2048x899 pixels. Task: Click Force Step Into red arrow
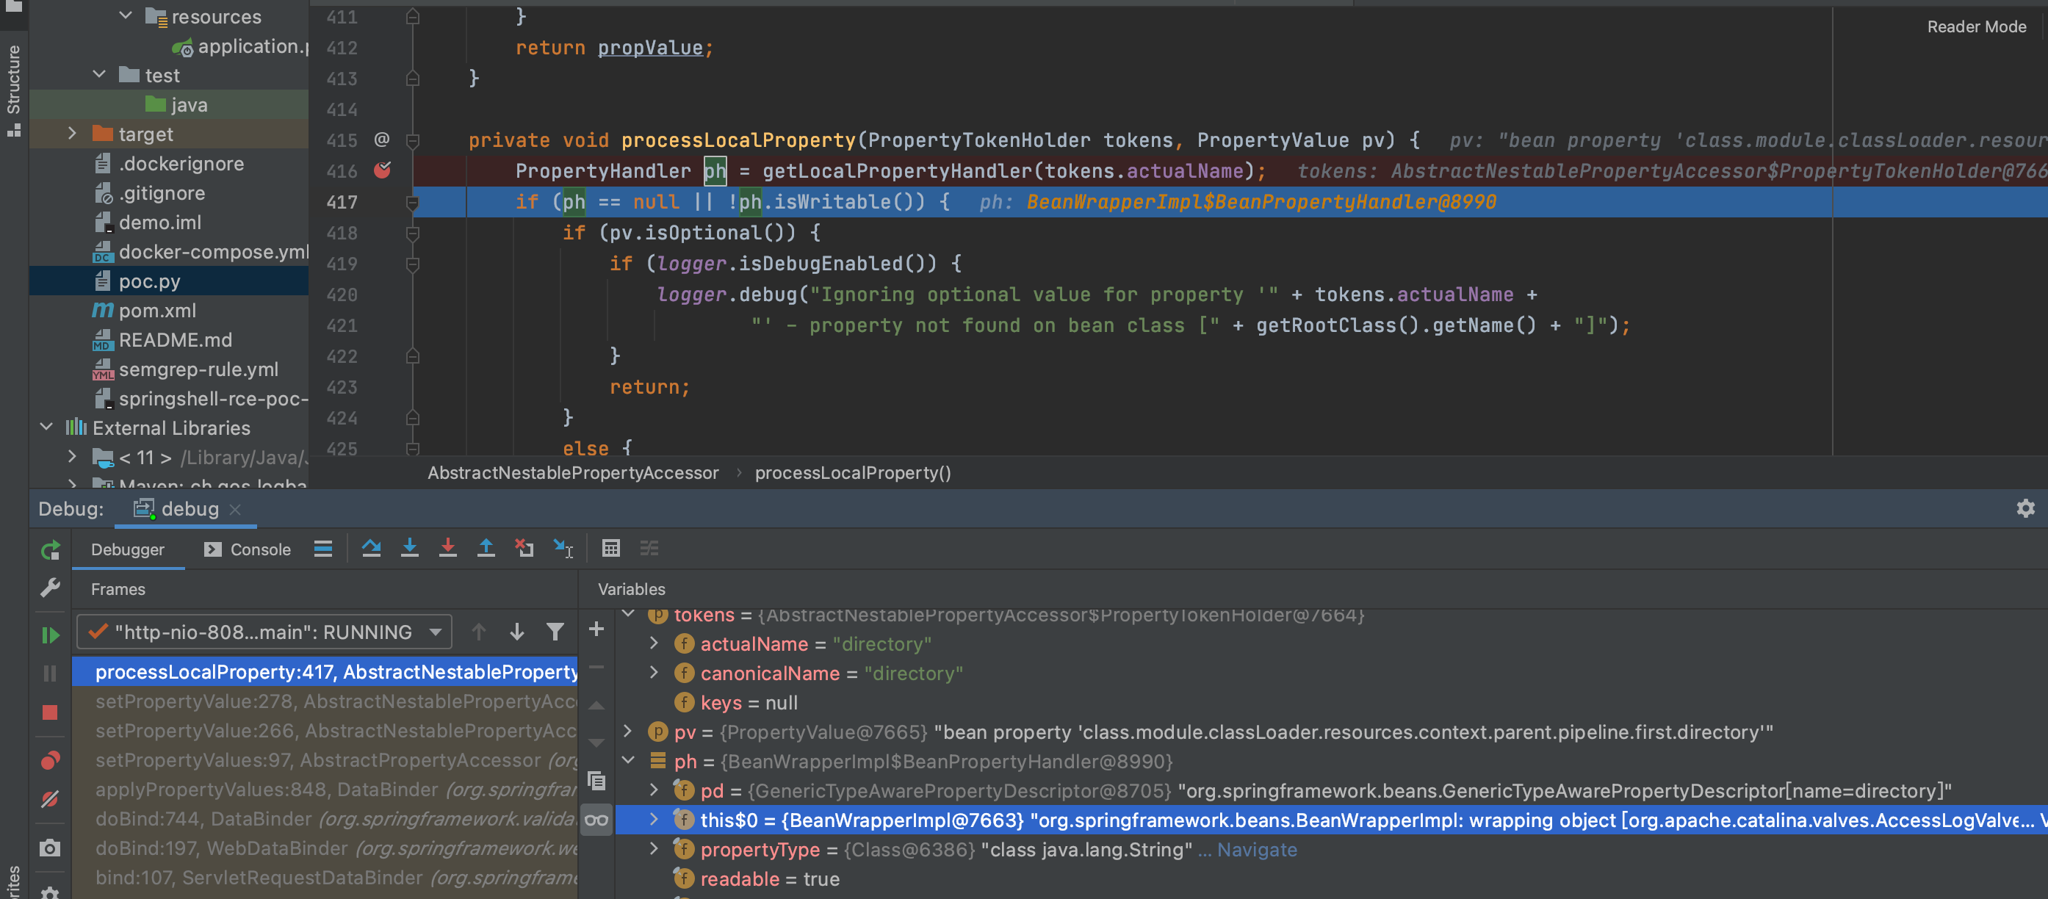coord(447,549)
